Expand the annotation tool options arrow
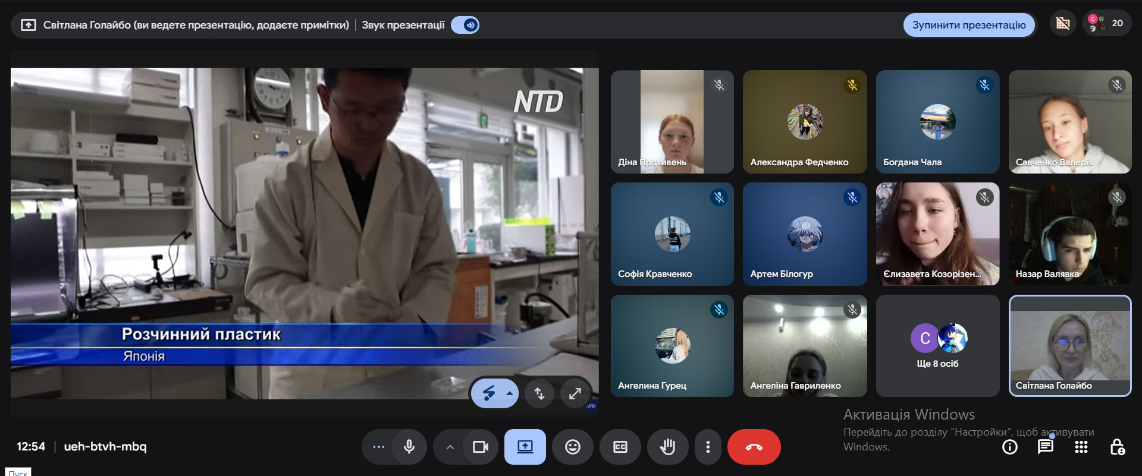This screenshot has width=1142, height=476. point(510,393)
